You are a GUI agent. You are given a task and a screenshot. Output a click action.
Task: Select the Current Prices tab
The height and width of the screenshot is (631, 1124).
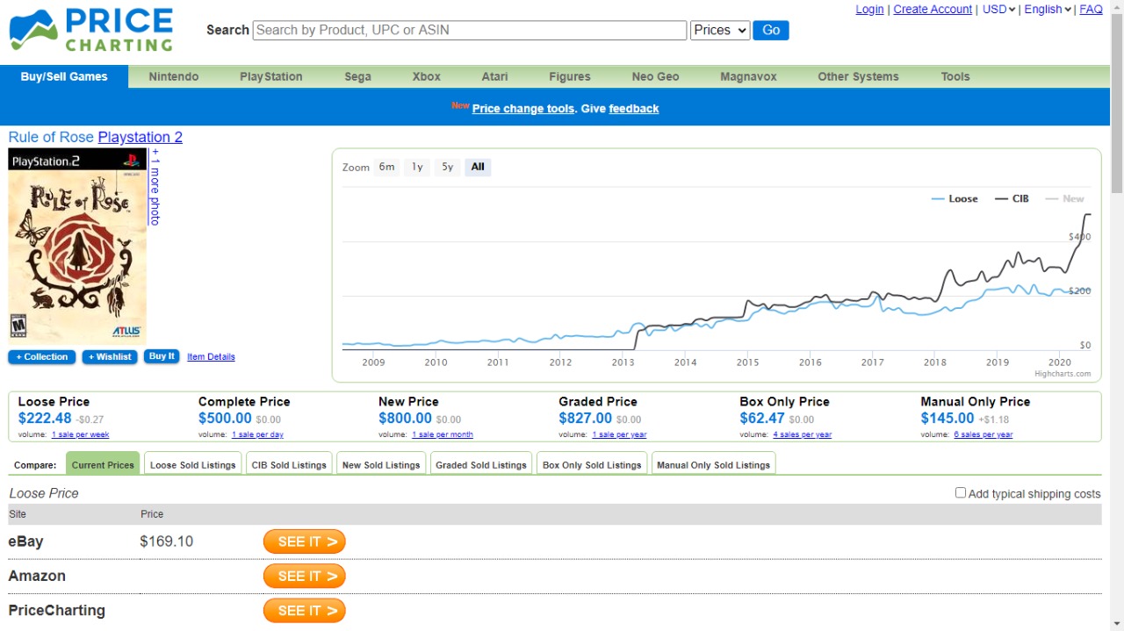coord(103,464)
